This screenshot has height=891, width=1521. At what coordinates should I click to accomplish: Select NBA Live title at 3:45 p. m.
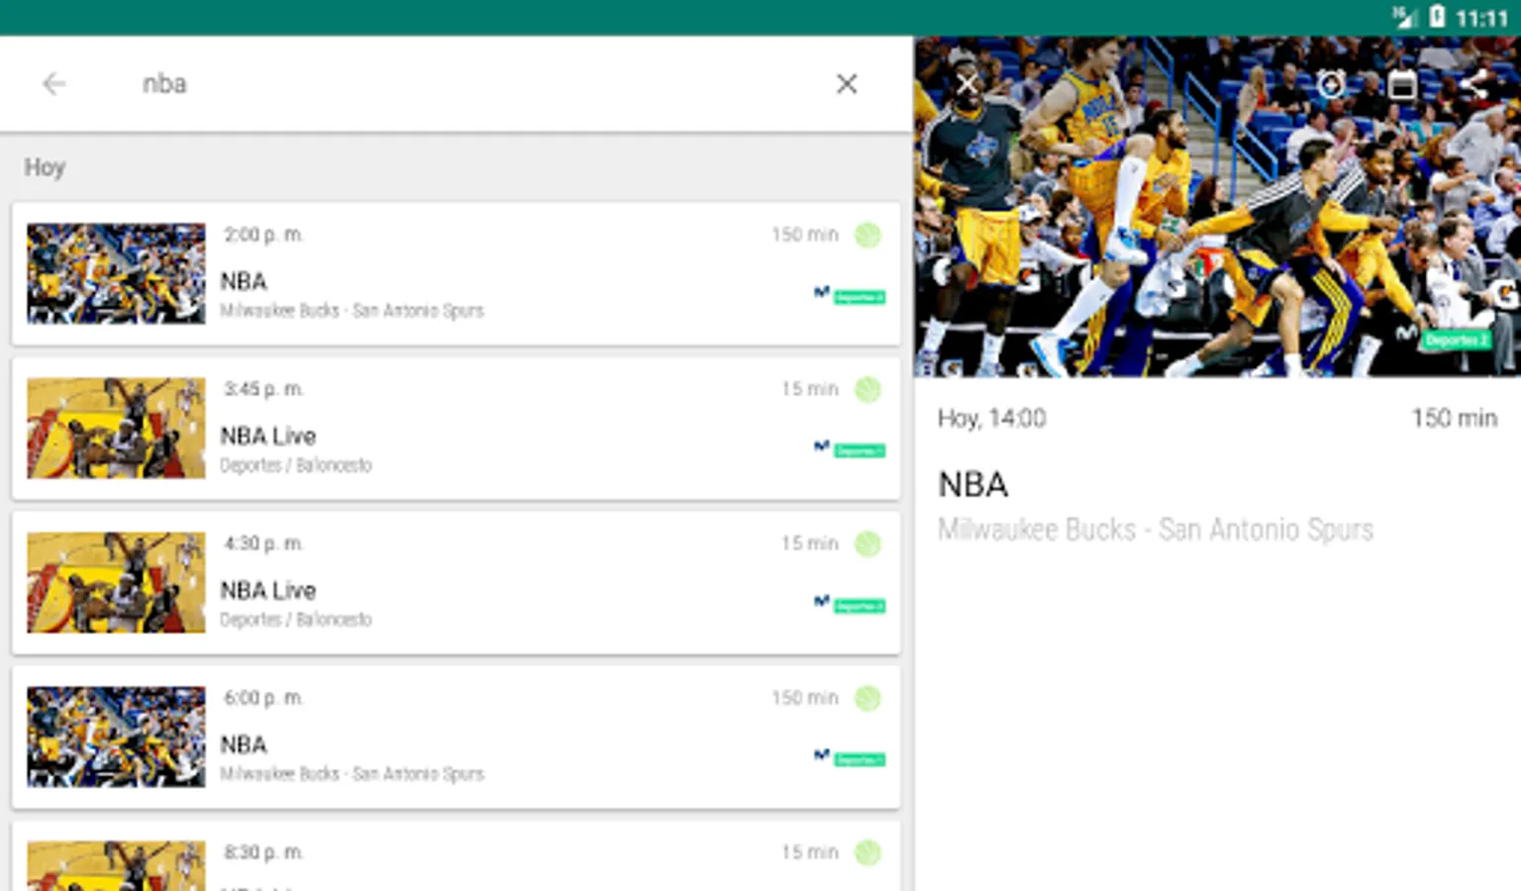(268, 436)
